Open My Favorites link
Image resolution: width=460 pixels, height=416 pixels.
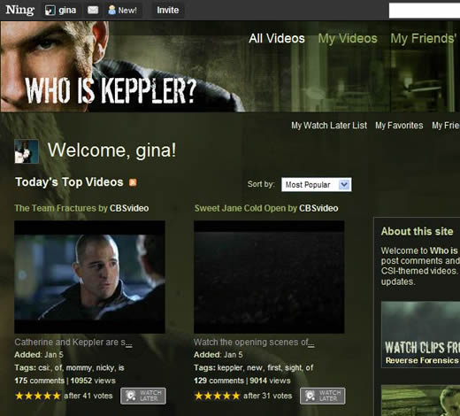pos(399,126)
